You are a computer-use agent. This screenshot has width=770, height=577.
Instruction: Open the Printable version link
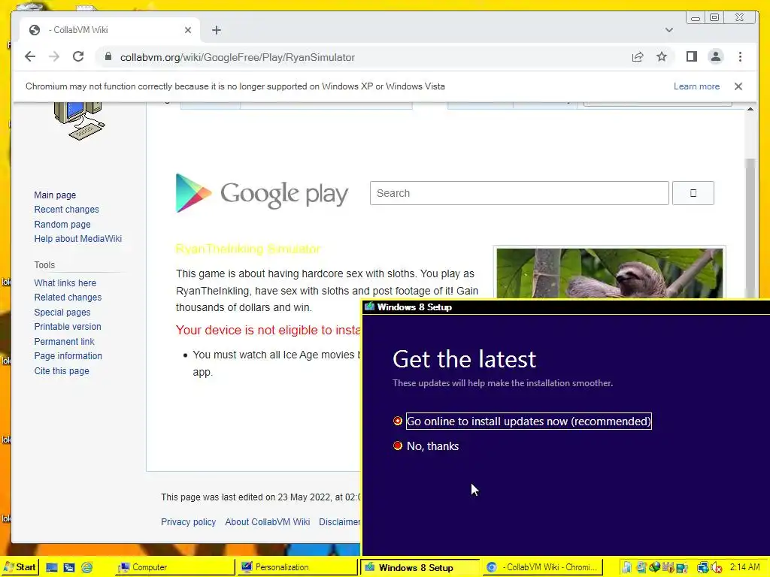click(x=67, y=327)
